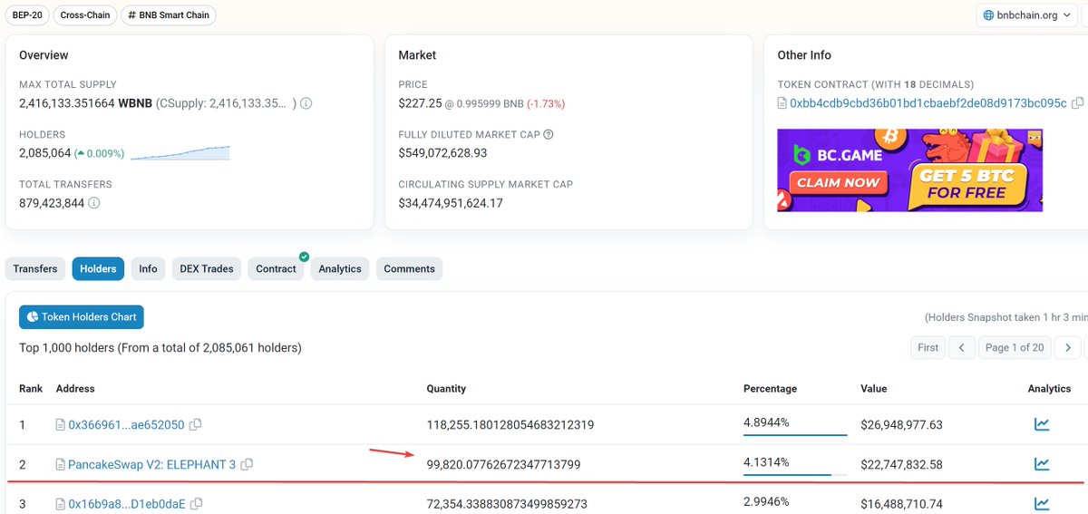Image resolution: width=1088 pixels, height=514 pixels.
Task: Click help icon next to Fully Diluted Market Cap
Action: coord(549,135)
